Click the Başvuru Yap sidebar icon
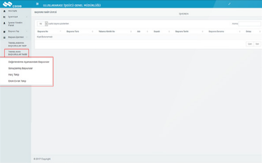The height and width of the screenshot is (163, 262). 4,31
